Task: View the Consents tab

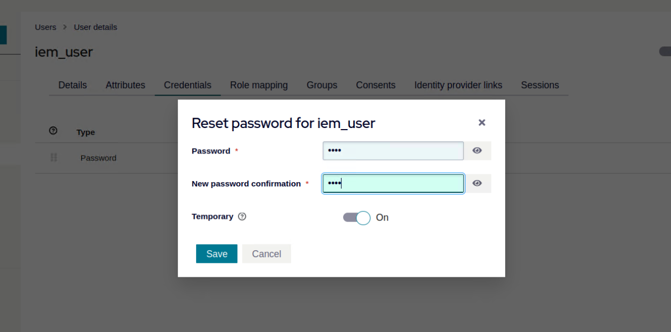Action: (376, 85)
